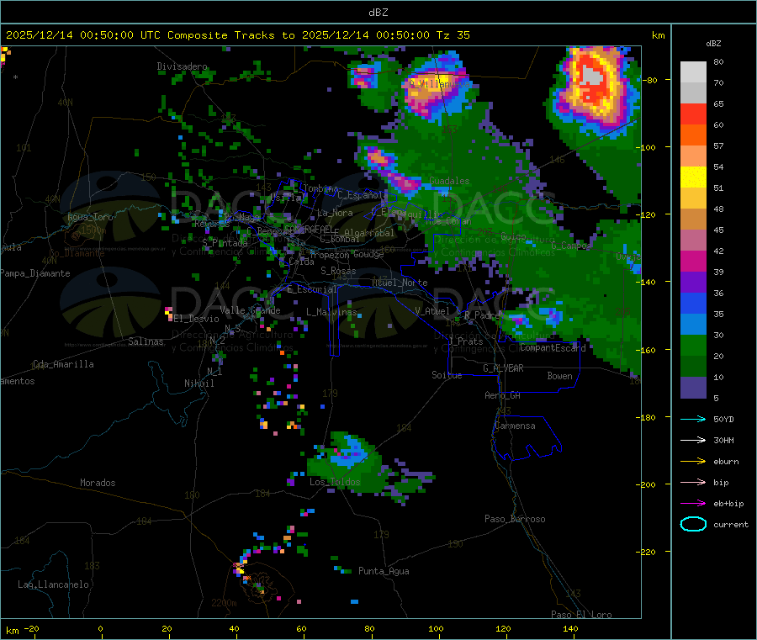Click the 100 km bottom axis tick label
The height and width of the screenshot is (640, 757).
pos(436,628)
